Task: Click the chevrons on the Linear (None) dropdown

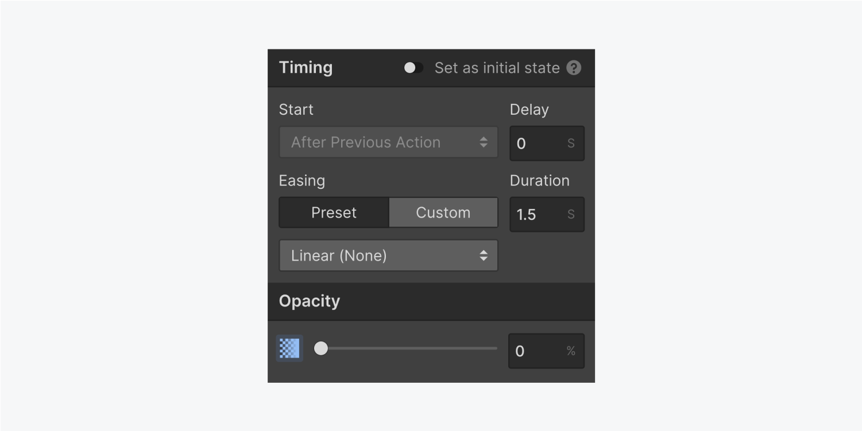Action: (x=484, y=255)
